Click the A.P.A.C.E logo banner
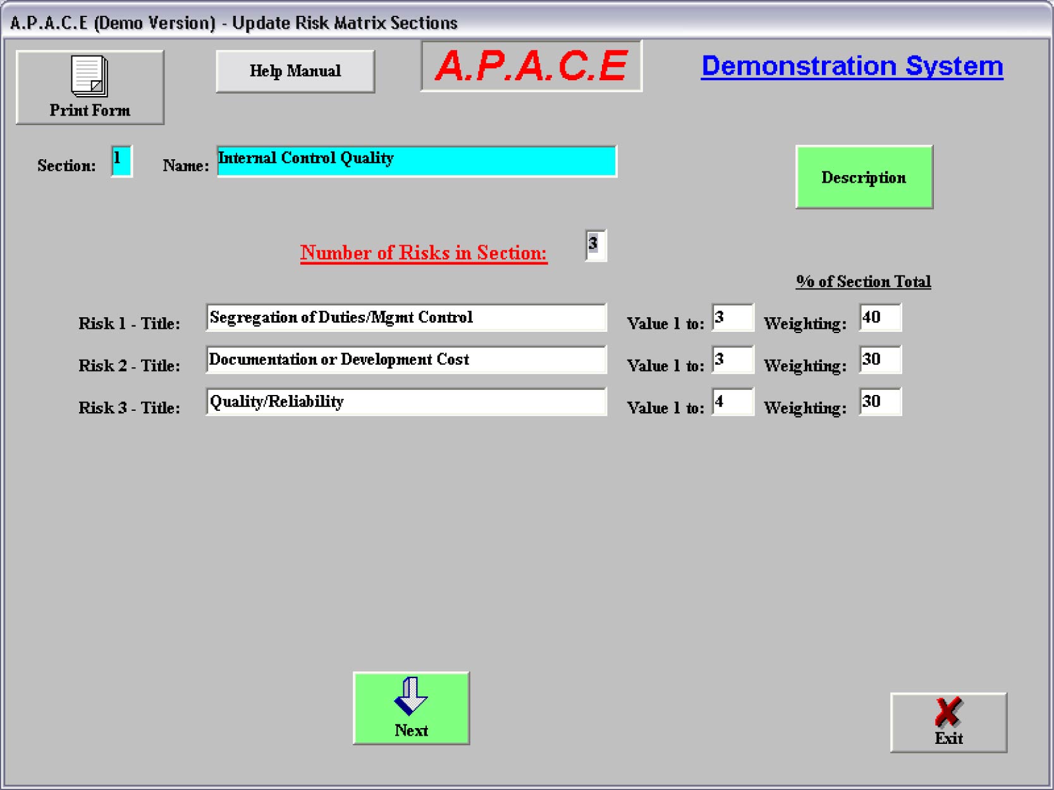This screenshot has width=1054, height=790. click(531, 66)
